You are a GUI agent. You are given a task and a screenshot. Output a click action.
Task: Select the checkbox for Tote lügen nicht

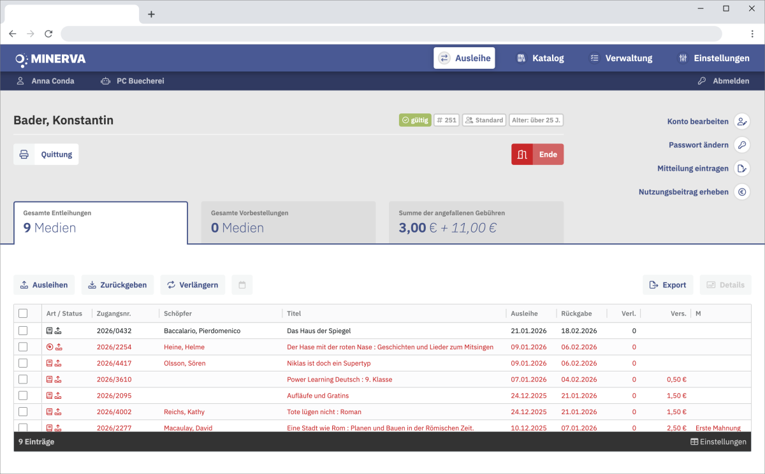point(24,412)
